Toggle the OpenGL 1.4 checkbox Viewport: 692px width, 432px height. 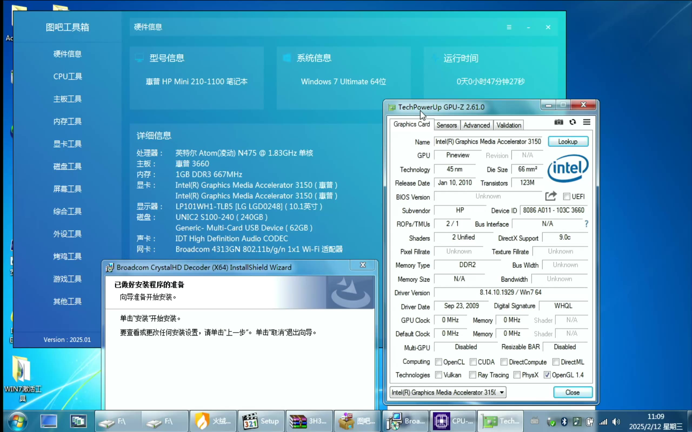pos(547,375)
